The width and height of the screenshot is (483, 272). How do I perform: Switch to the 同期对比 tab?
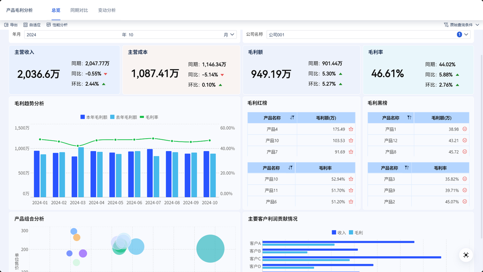(79, 10)
